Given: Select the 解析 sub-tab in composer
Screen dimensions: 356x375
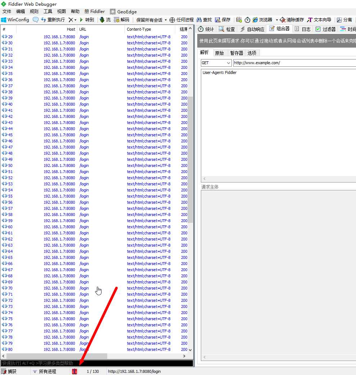Looking at the screenshot, I should pyautogui.click(x=204, y=52).
